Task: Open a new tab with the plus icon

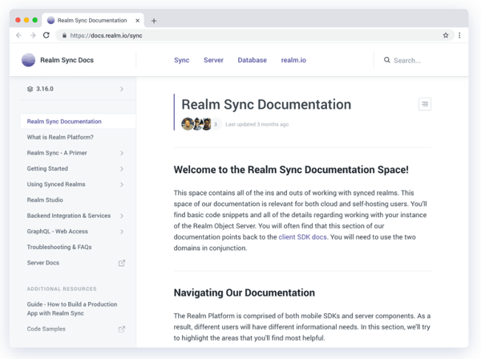Action: tap(154, 21)
